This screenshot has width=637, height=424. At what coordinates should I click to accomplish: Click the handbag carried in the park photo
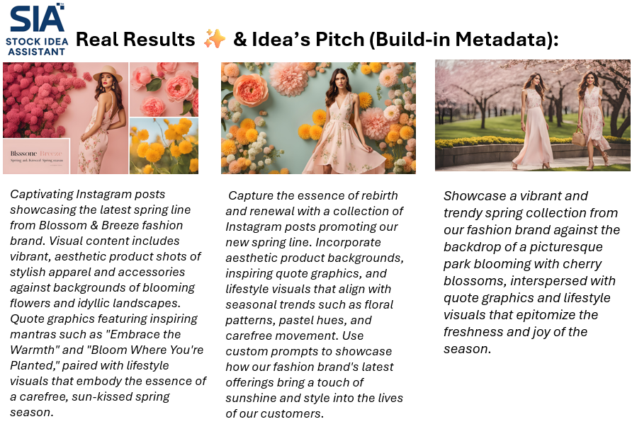coord(578,137)
